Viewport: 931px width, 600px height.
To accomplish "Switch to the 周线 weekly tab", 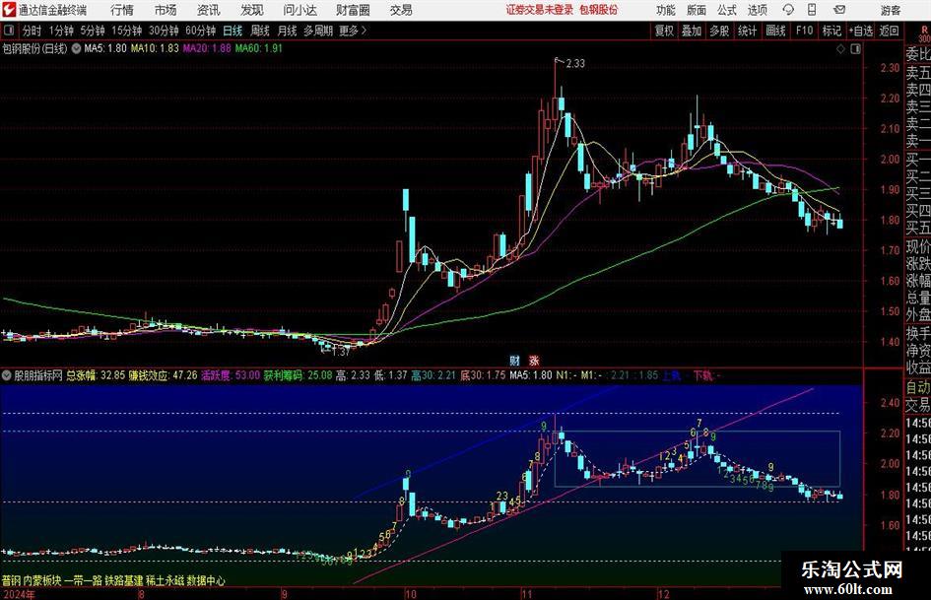I will pos(259,31).
